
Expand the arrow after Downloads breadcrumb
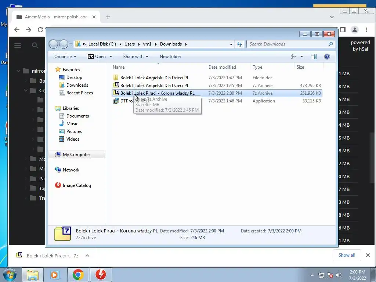(x=186, y=44)
